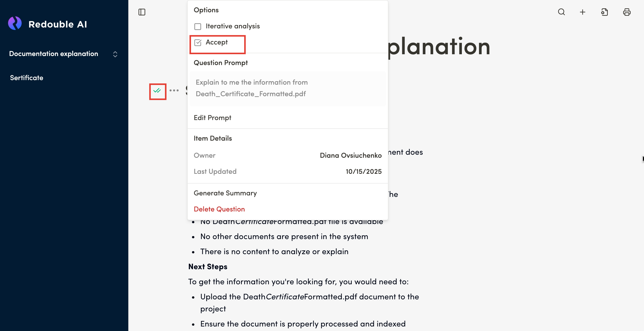Click owner name Diana Ovsiuchenko
This screenshot has height=331, width=644.
(x=351, y=155)
